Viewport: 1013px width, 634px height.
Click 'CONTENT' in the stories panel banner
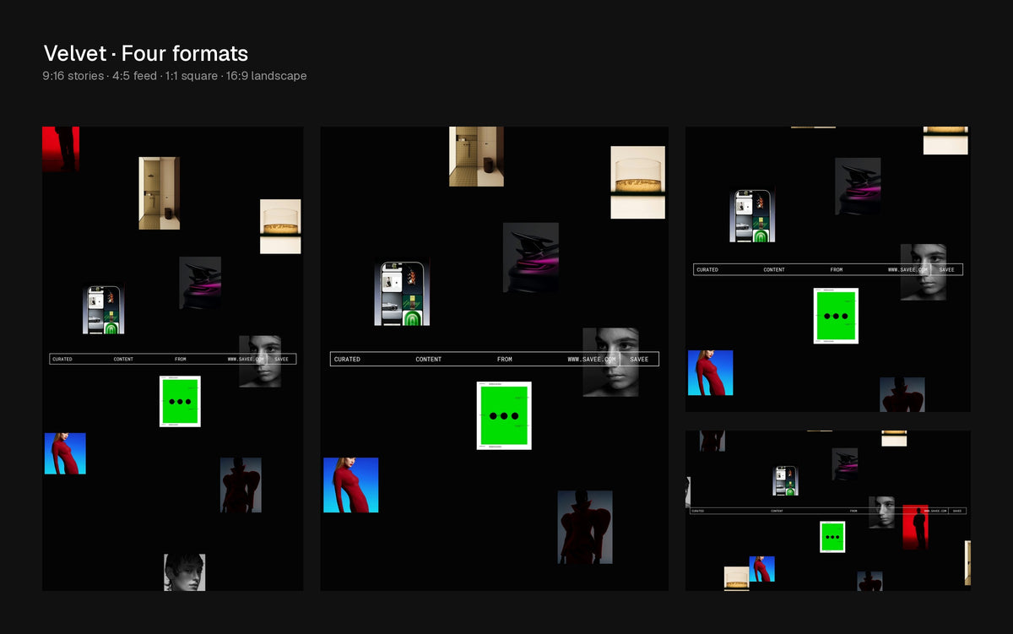[123, 360]
